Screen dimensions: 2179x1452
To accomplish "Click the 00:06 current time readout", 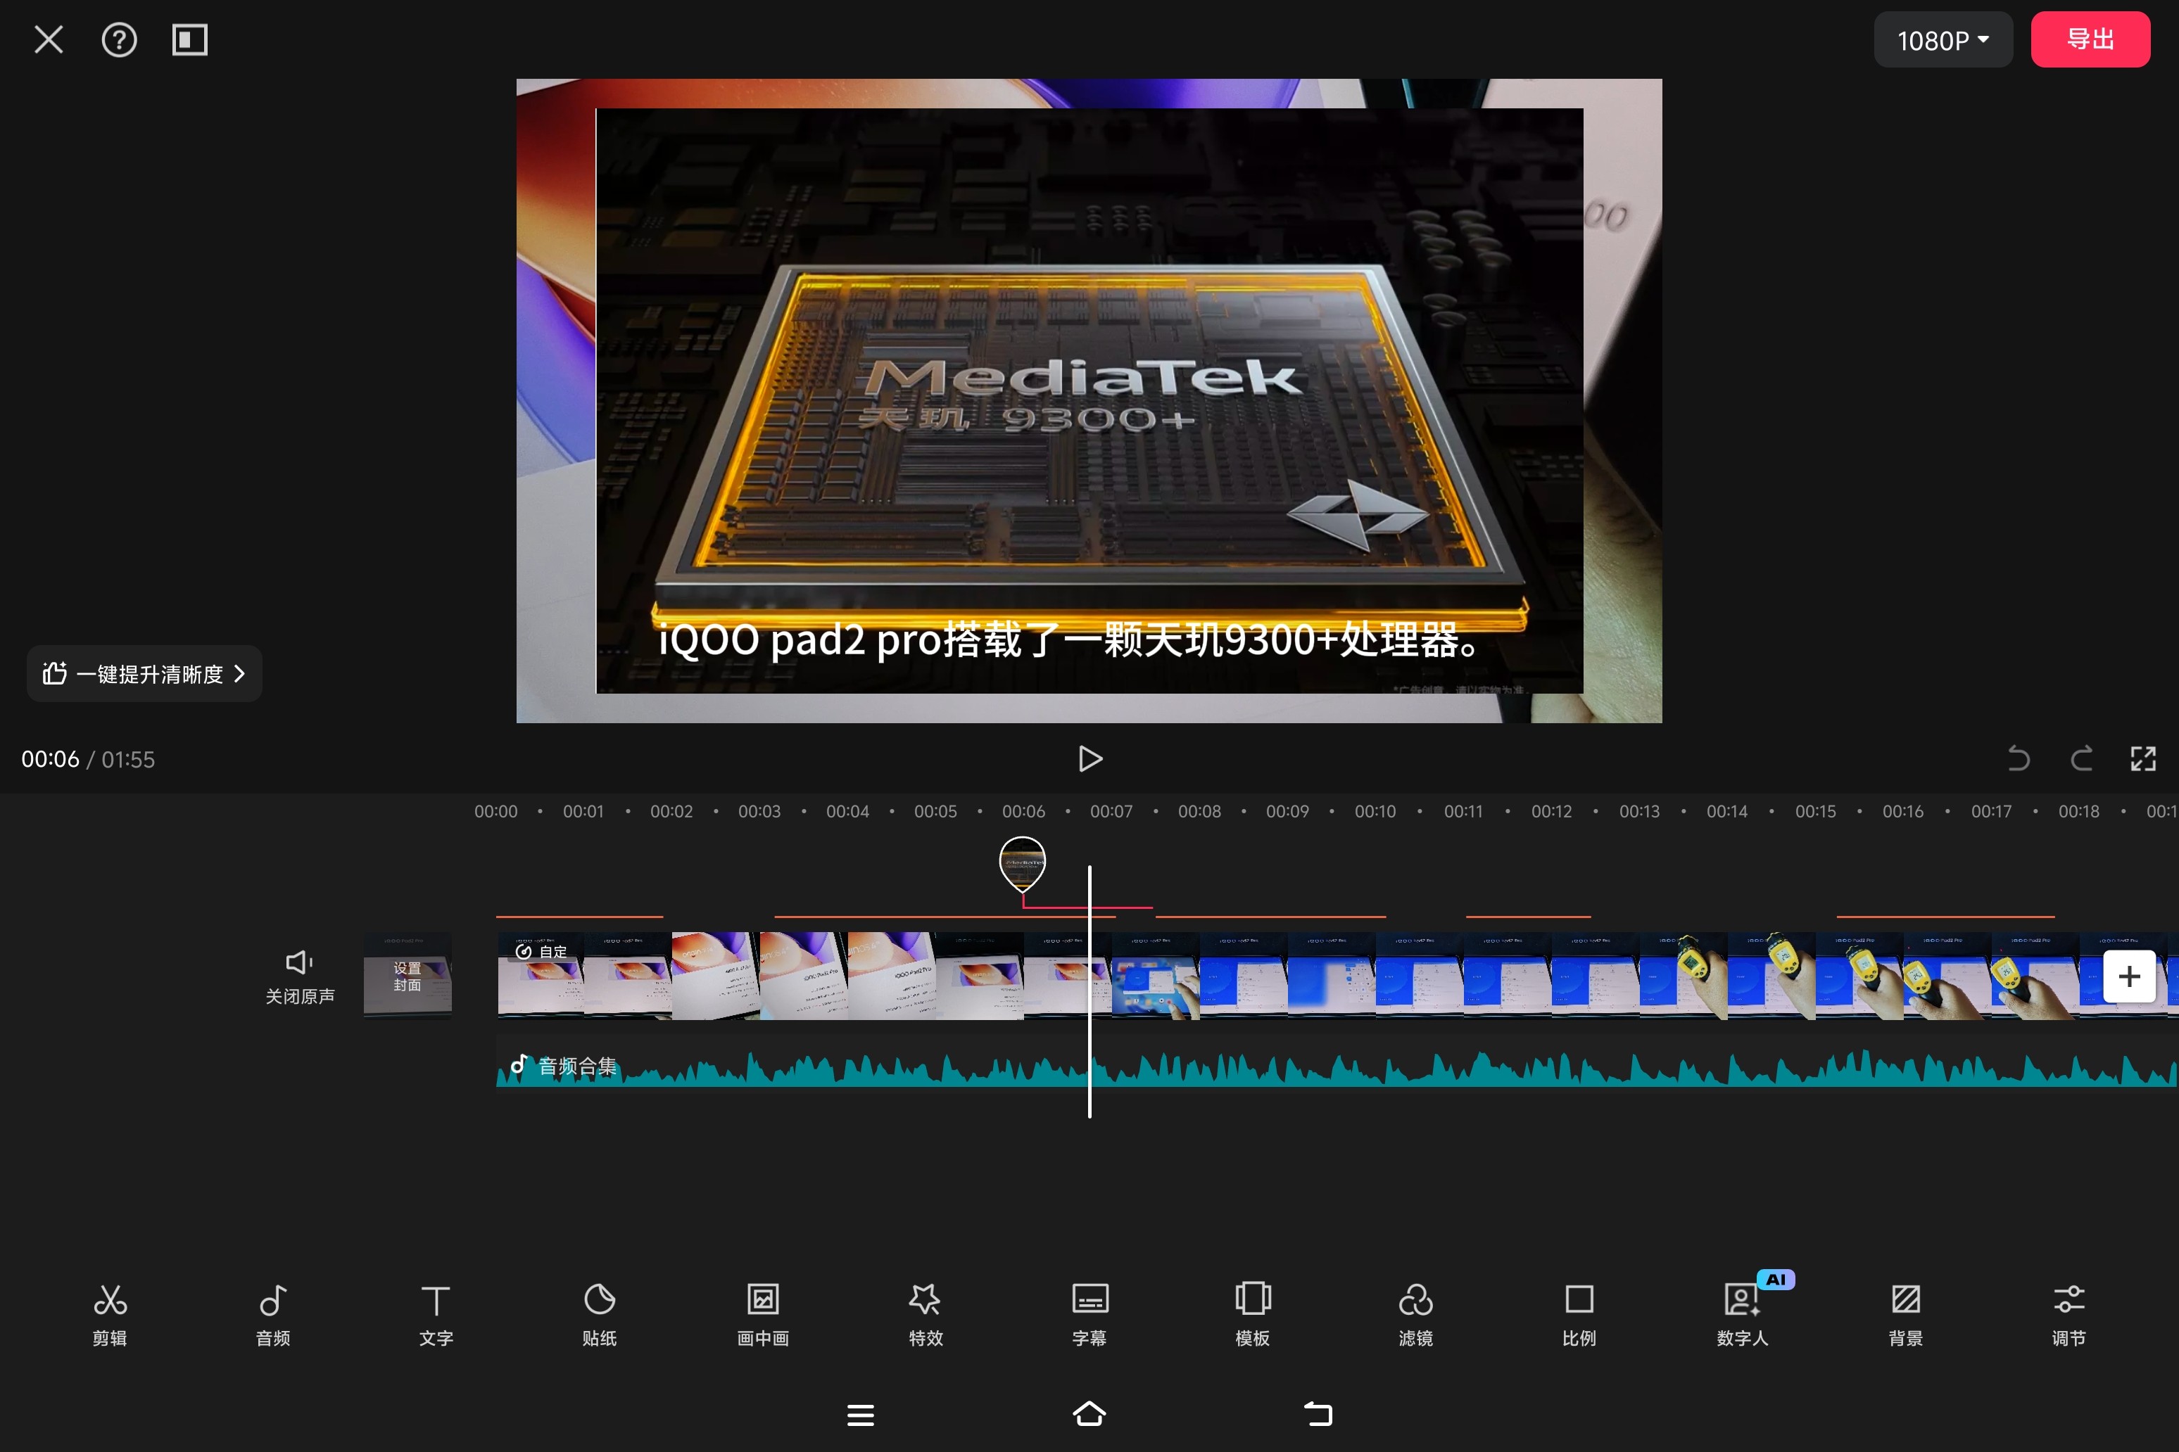I will pos(50,759).
